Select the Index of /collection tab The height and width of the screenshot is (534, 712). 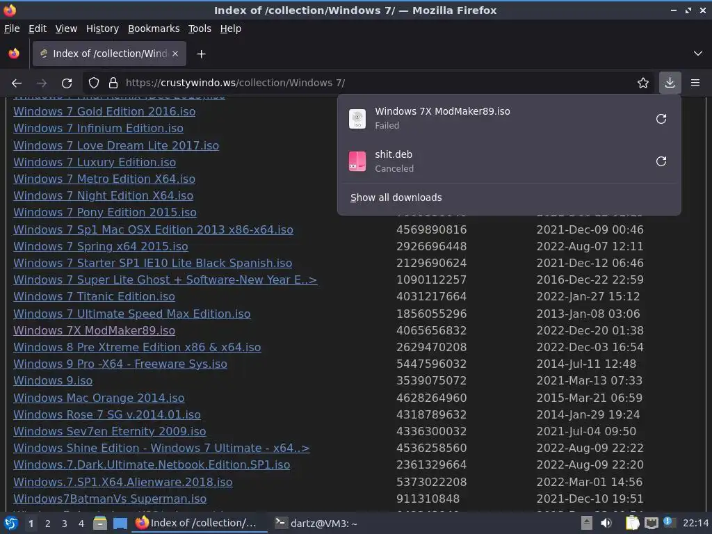pyautogui.click(x=109, y=54)
